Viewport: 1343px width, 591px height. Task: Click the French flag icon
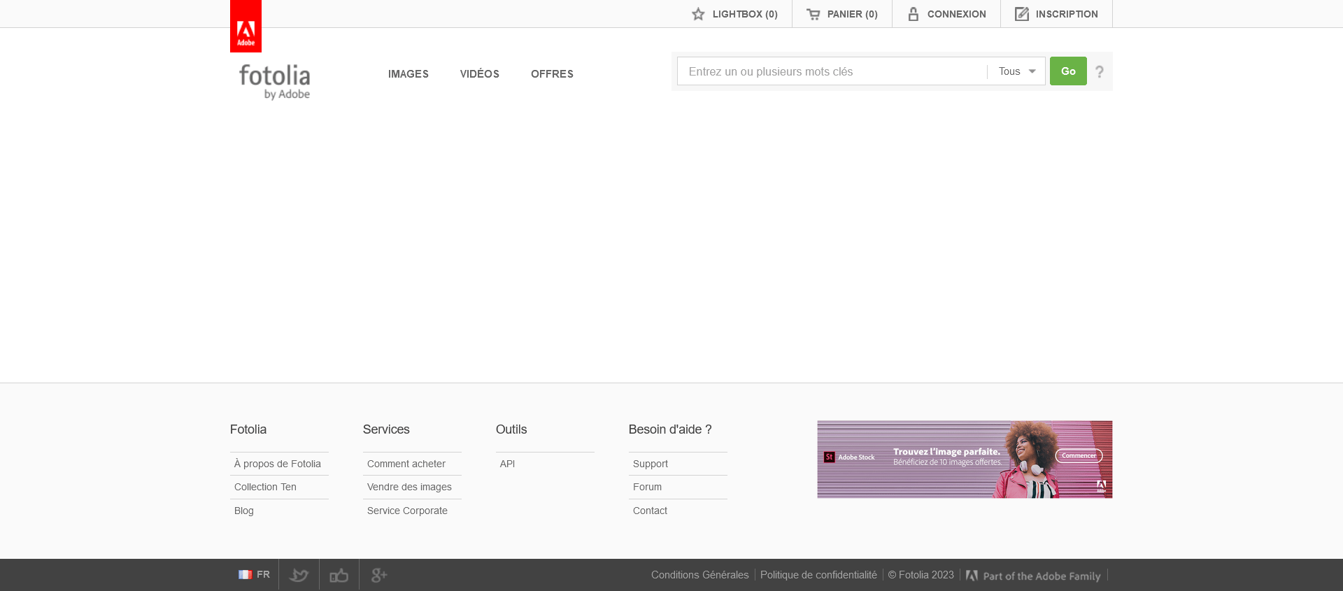coord(245,574)
